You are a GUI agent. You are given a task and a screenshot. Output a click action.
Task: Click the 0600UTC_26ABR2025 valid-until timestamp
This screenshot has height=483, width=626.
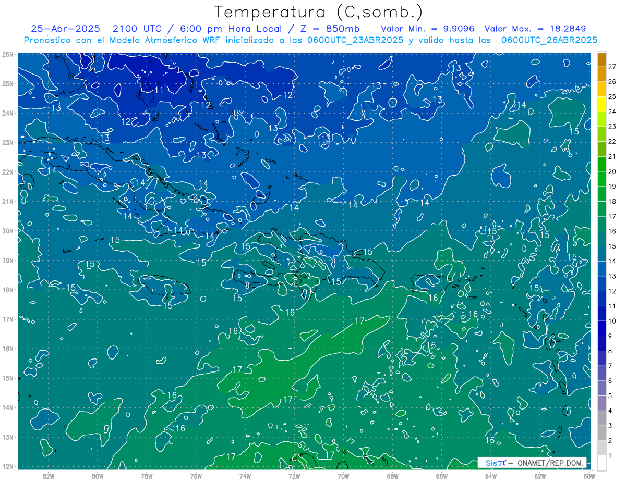[549, 40]
